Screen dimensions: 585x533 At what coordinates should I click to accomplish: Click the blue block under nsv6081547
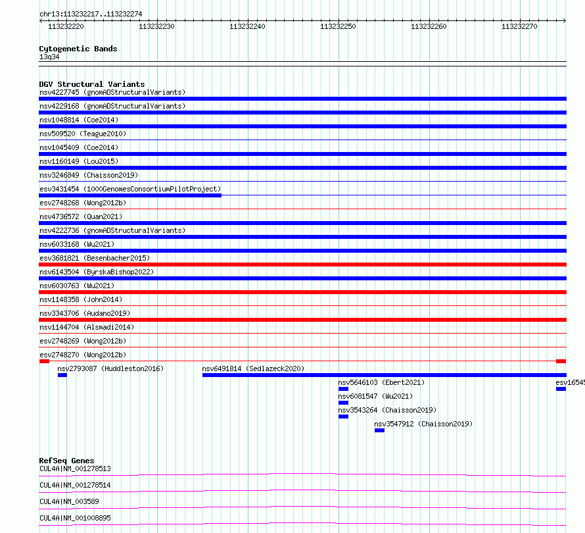(x=343, y=403)
